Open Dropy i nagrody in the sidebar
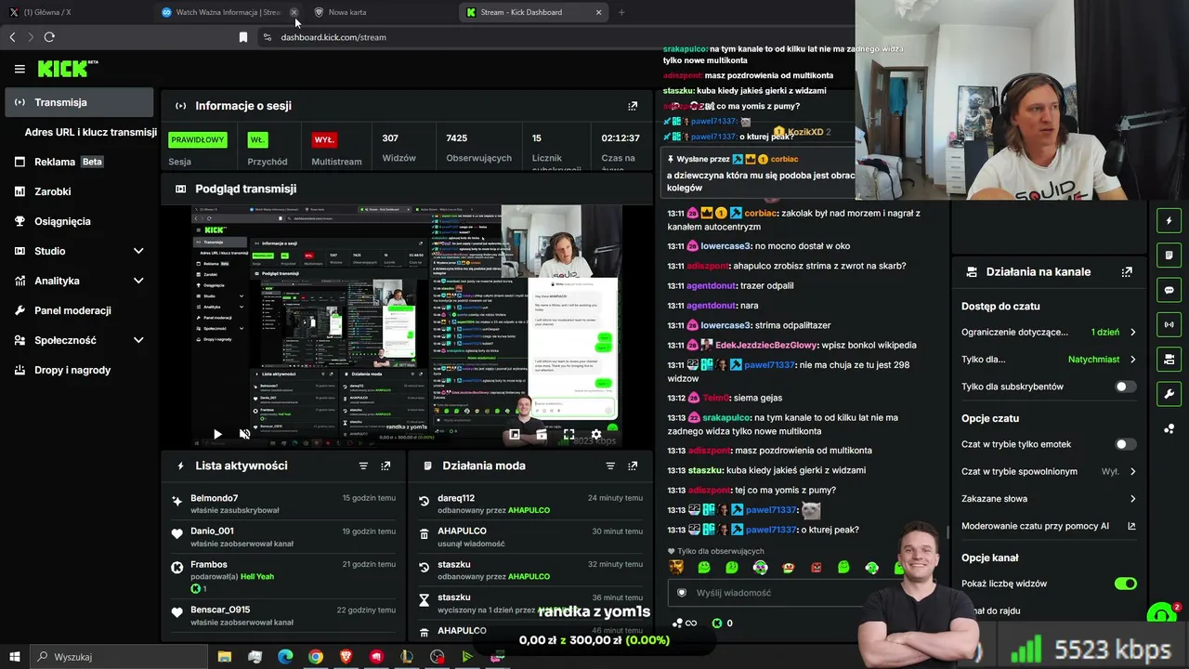Image resolution: width=1189 pixels, height=669 pixels. tap(79, 370)
